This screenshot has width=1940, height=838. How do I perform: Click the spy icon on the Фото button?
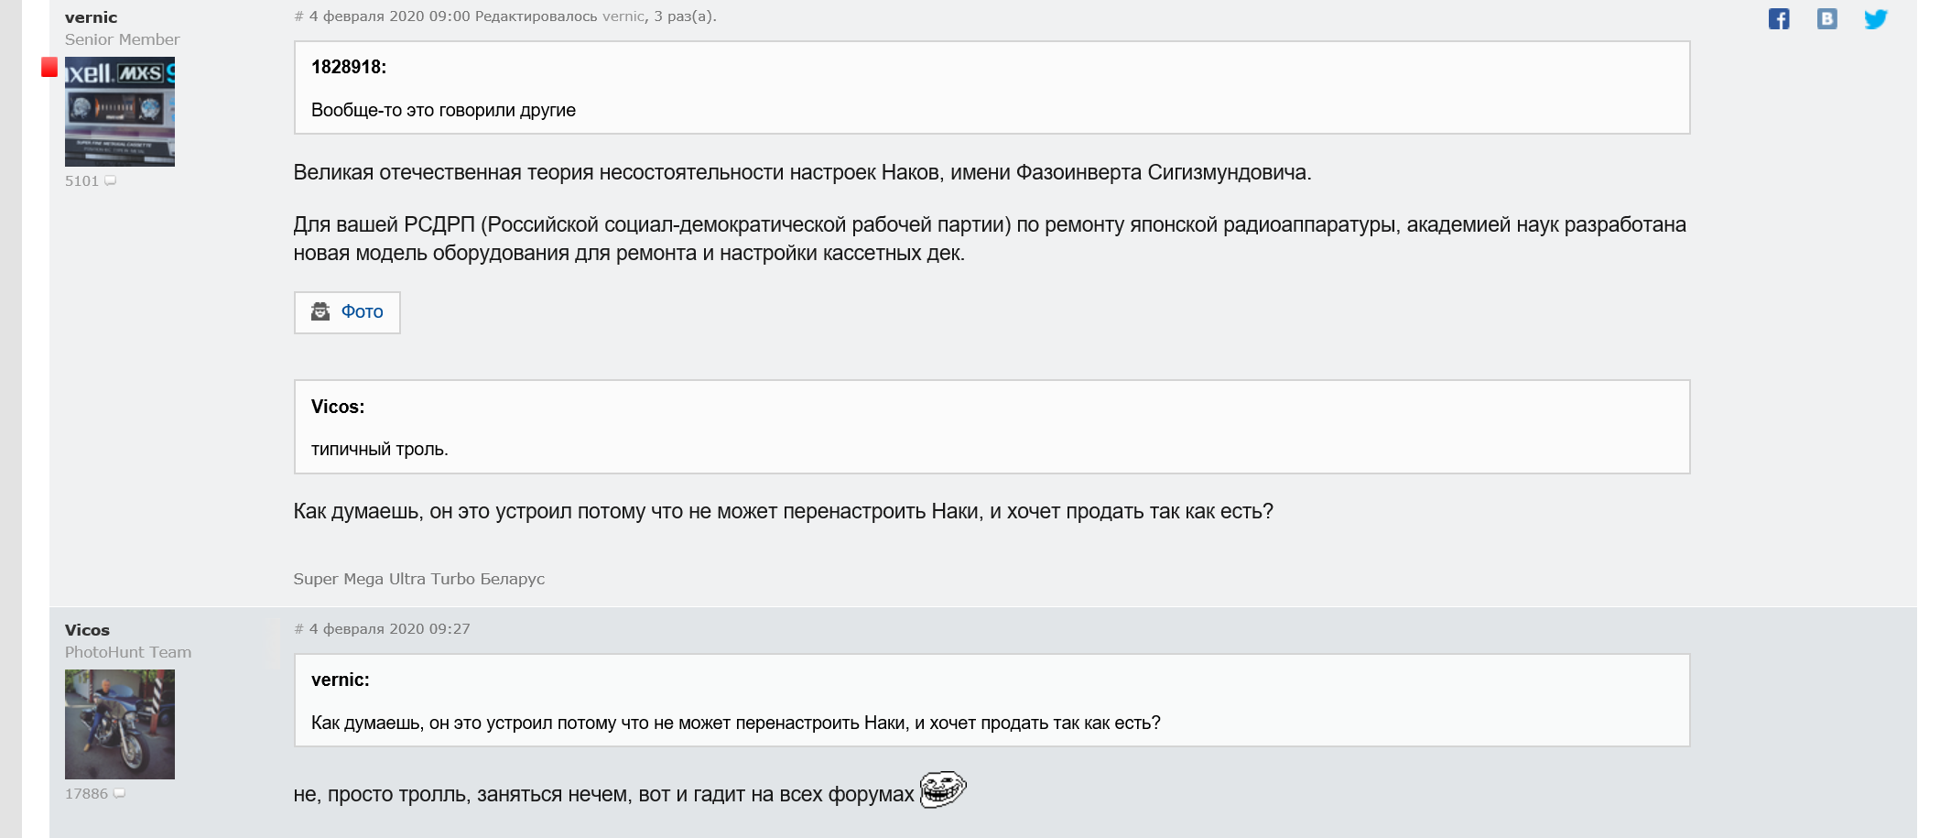320,312
